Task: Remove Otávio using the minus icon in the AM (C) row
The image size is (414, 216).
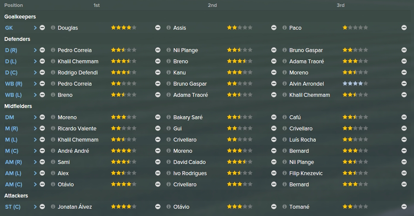Action: pyautogui.click(x=42, y=185)
